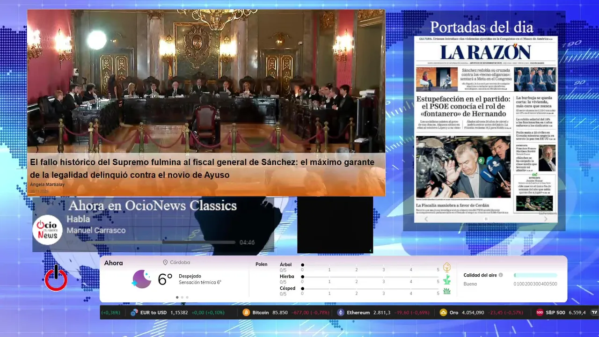Click the 'Córdoba' location label

tap(180, 263)
